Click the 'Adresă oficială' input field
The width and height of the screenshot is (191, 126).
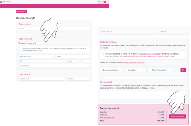[x=54, y=66]
